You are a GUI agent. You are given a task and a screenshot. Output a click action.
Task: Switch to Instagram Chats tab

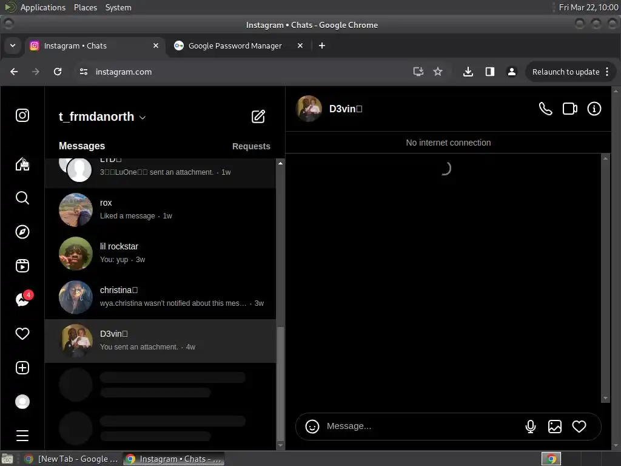point(95,46)
